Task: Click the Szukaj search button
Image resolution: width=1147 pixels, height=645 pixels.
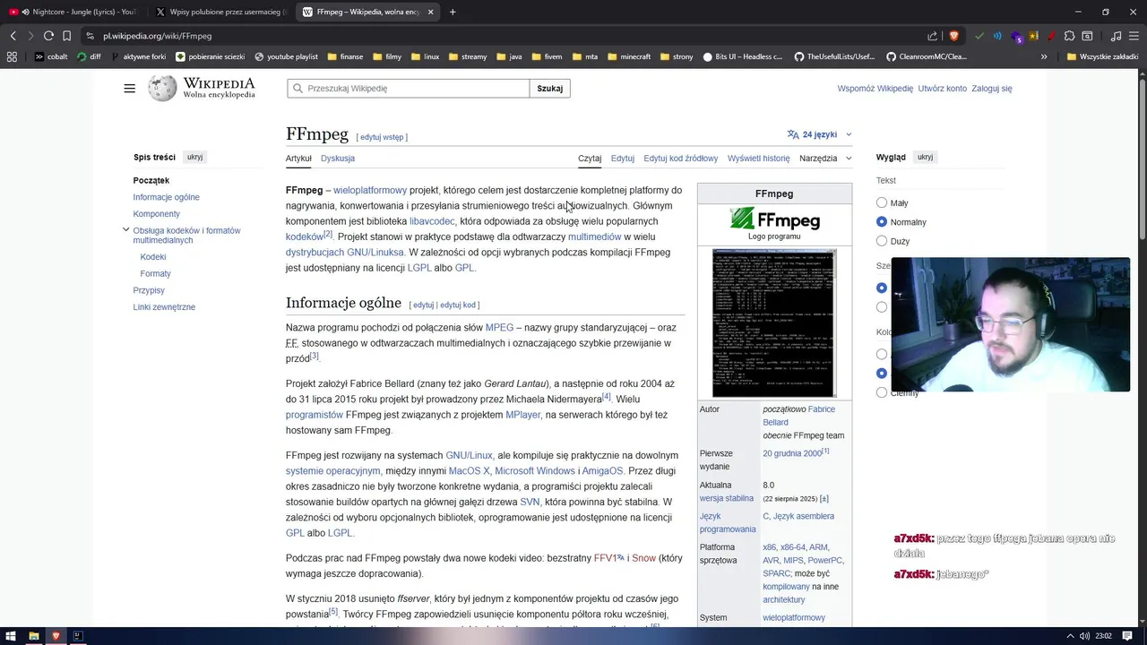Action: tap(550, 88)
